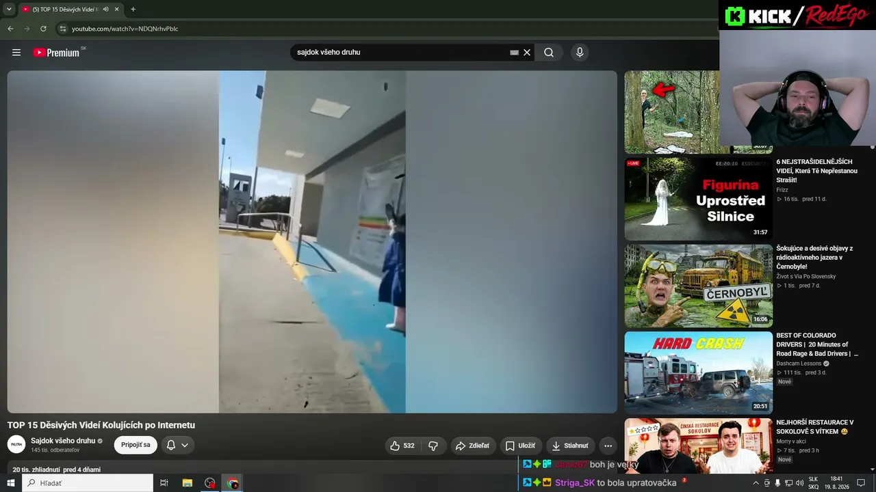
Task: Download the video with Stiahnuť
Action: point(571,446)
